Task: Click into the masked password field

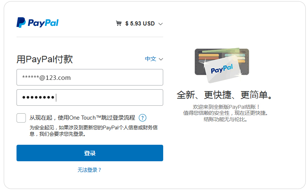Action: (90, 97)
